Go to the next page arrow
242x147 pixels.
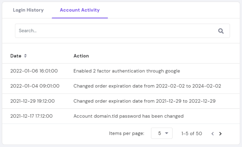(220, 134)
